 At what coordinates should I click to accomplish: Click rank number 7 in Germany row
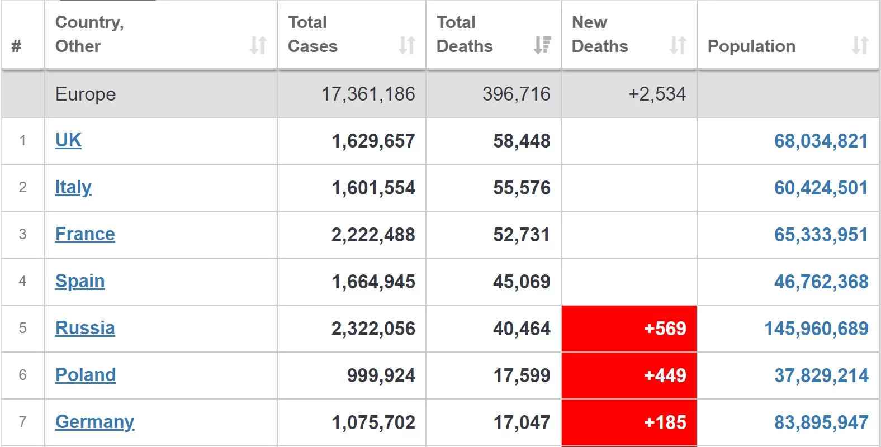click(22, 422)
